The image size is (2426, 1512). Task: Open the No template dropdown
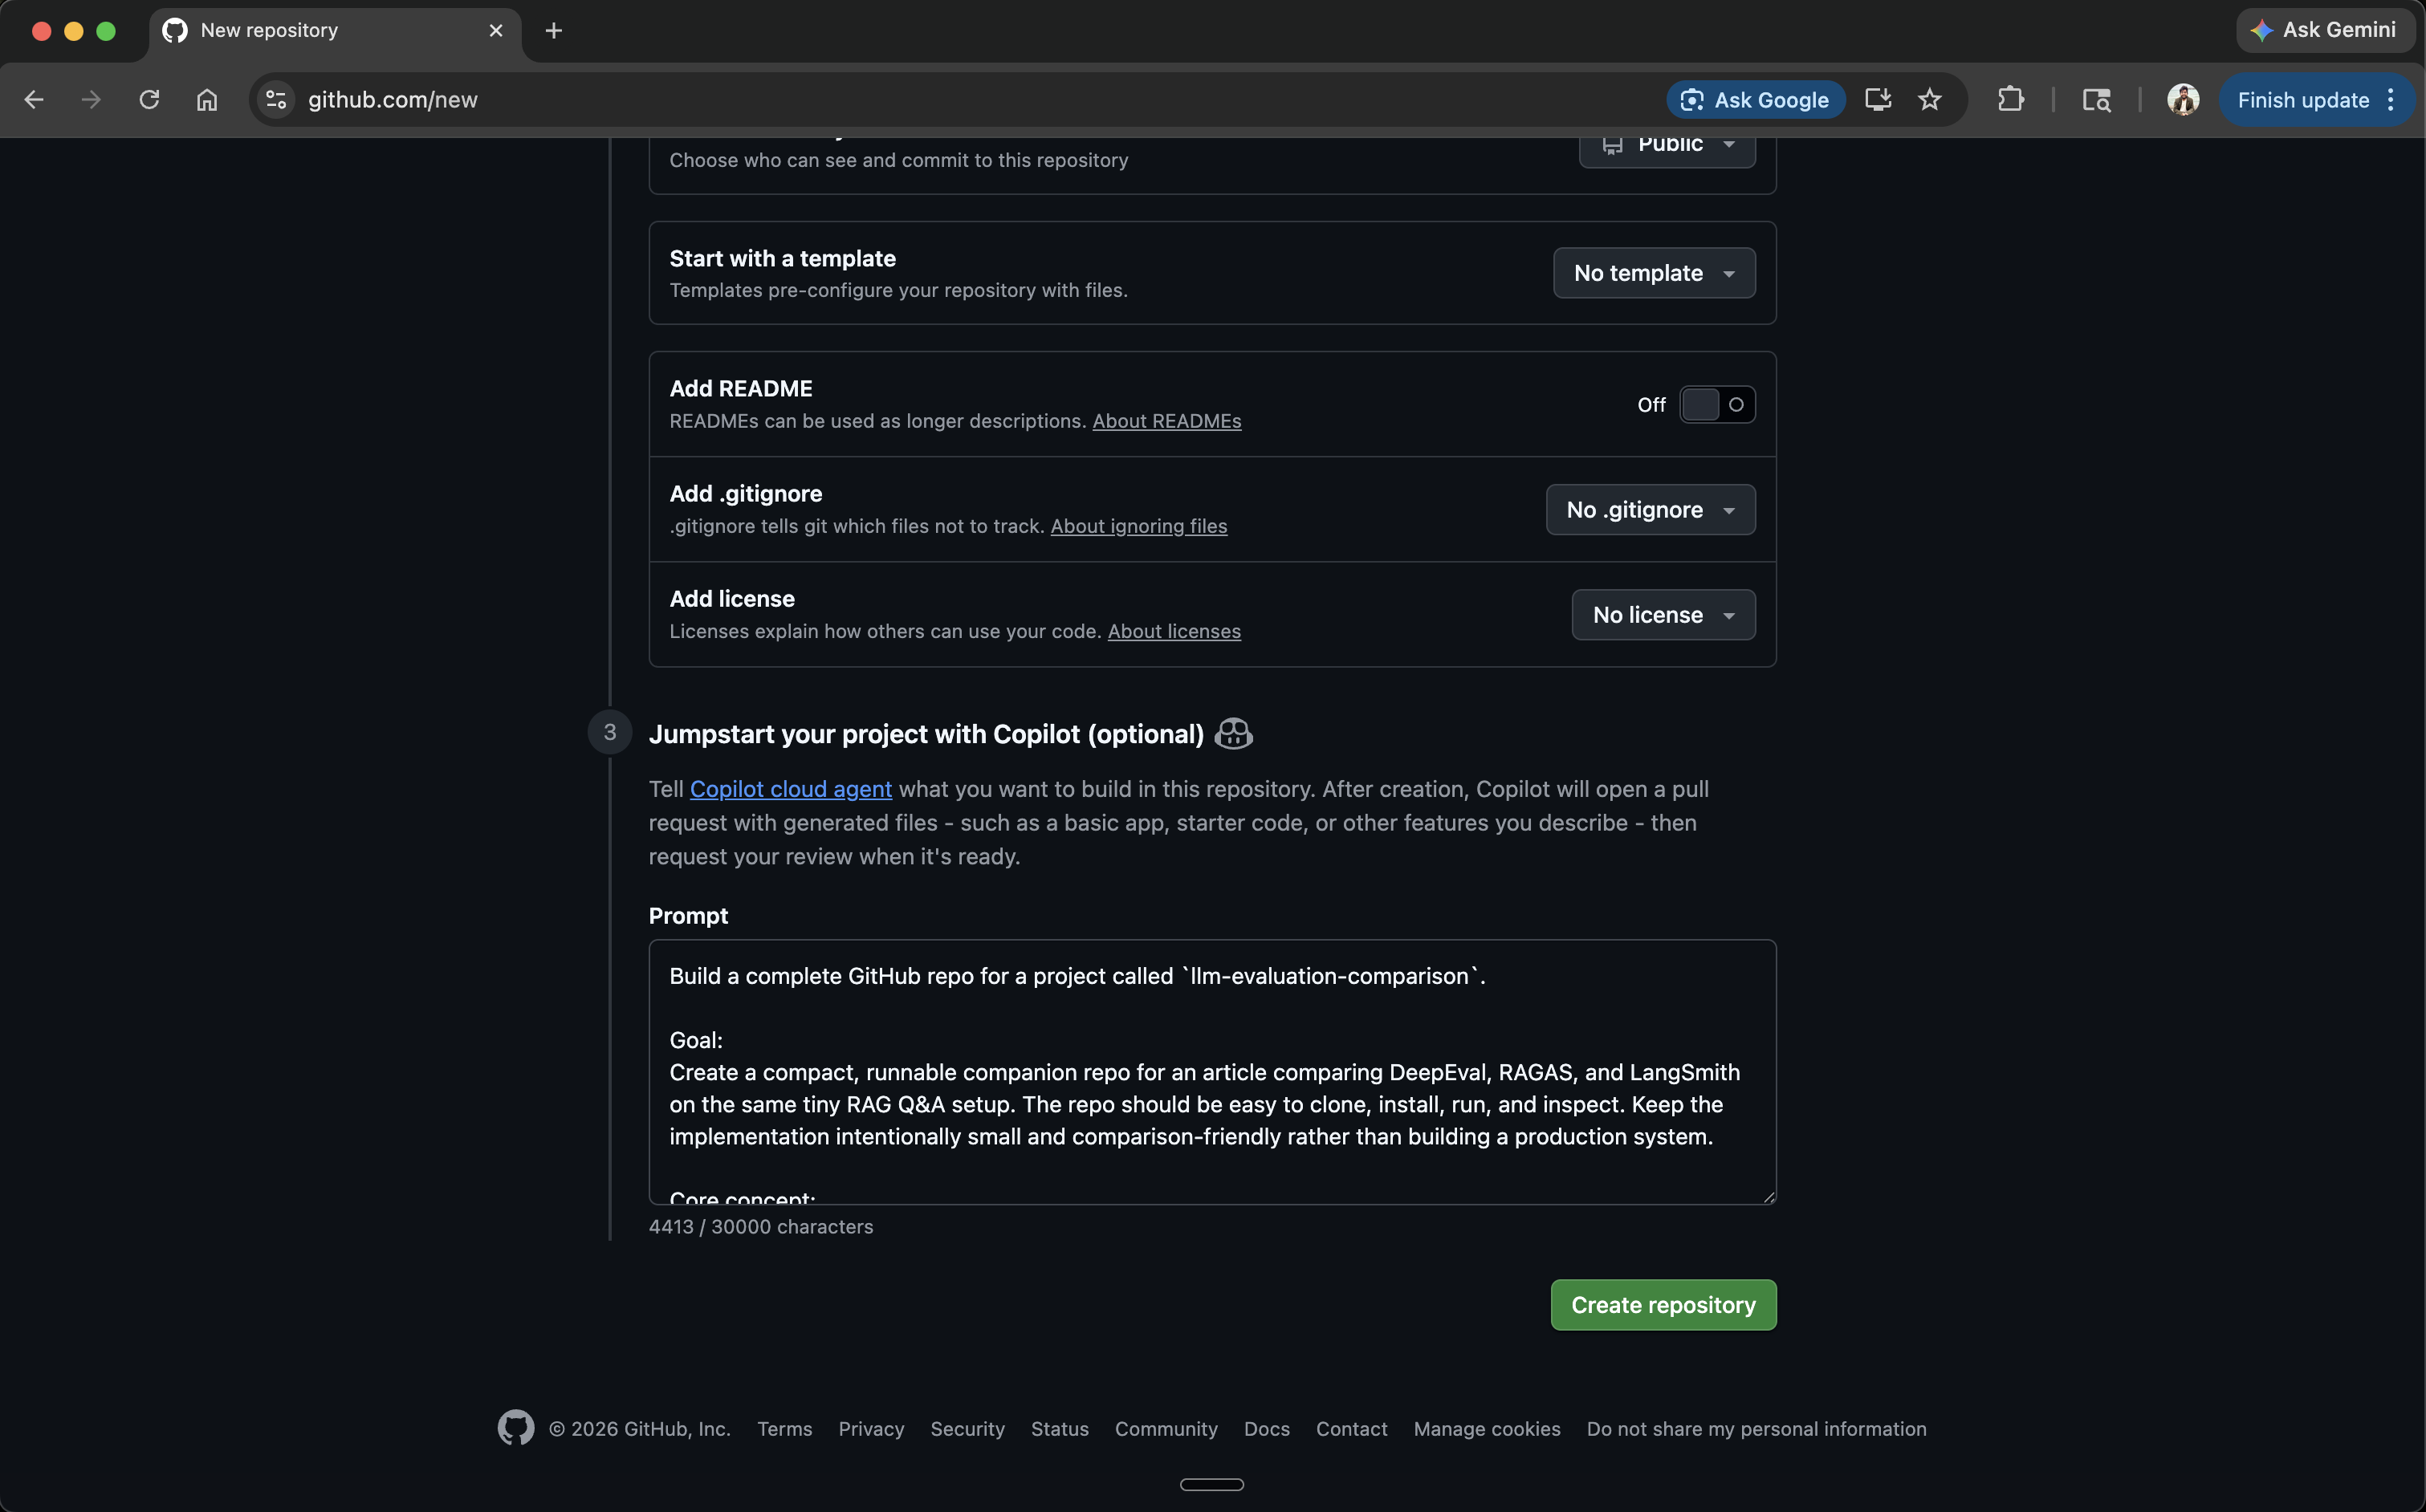tap(1654, 272)
